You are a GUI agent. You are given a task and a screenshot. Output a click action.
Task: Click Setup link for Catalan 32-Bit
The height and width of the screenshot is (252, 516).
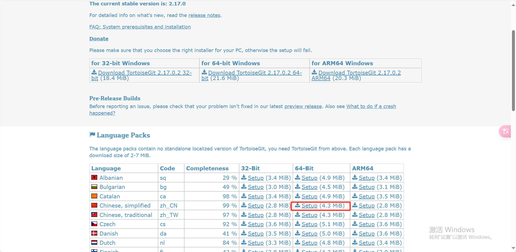click(x=256, y=196)
